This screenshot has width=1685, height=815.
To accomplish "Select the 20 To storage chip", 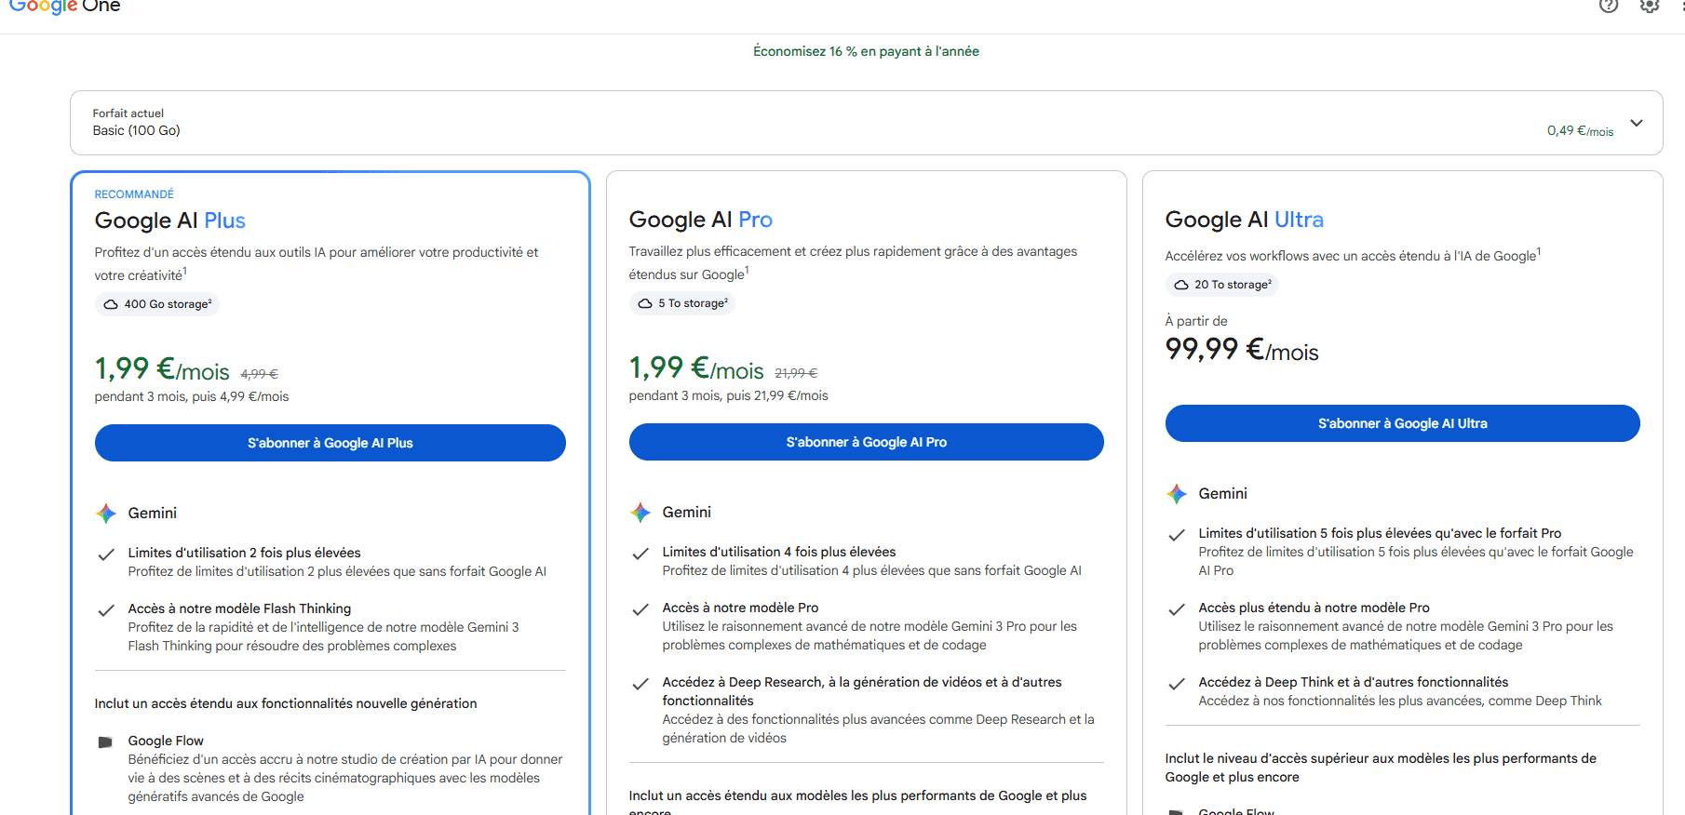I will (x=1222, y=285).
